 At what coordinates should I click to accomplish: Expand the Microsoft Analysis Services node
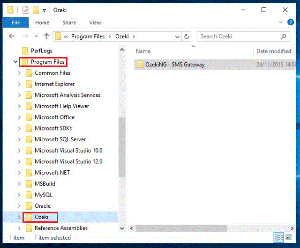[19, 95]
